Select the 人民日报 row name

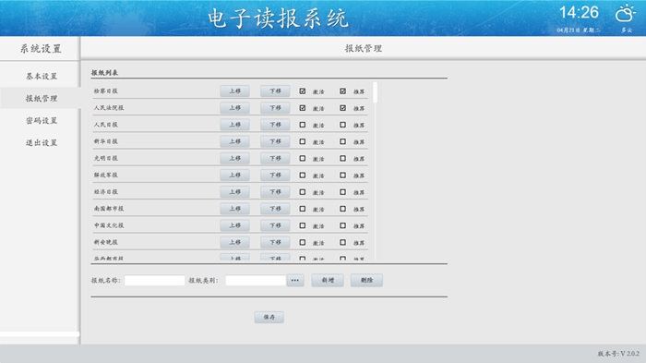coord(106,125)
